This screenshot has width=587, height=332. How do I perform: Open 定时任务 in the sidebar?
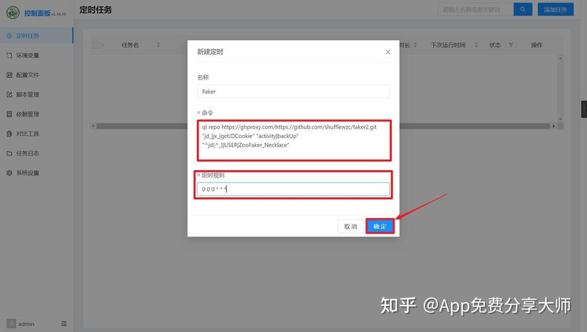(x=36, y=36)
